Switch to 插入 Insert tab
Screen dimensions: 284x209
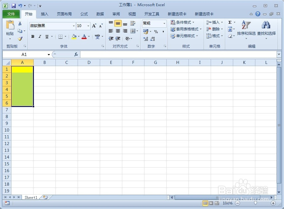tap(45, 14)
